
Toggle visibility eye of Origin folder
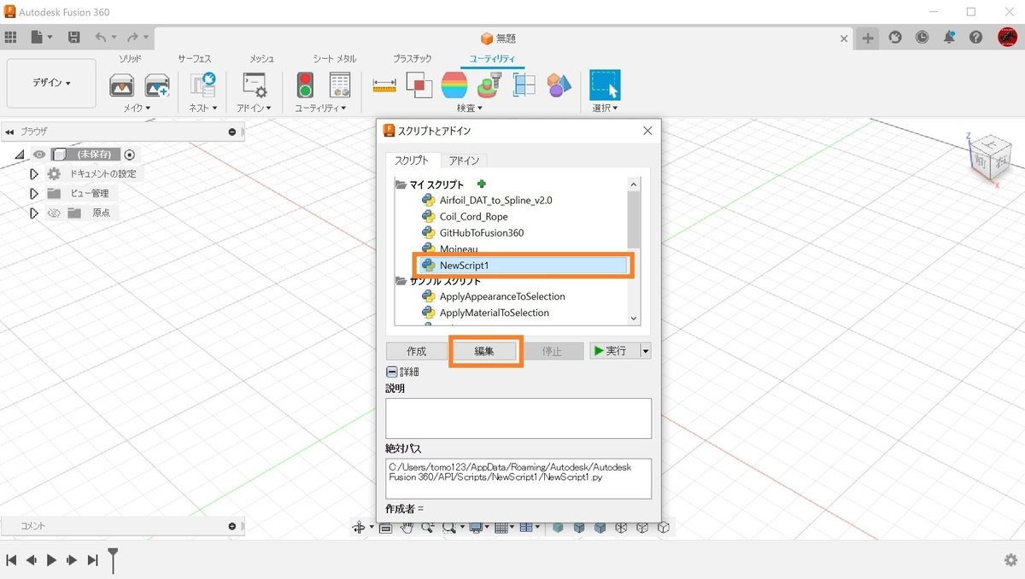[54, 213]
